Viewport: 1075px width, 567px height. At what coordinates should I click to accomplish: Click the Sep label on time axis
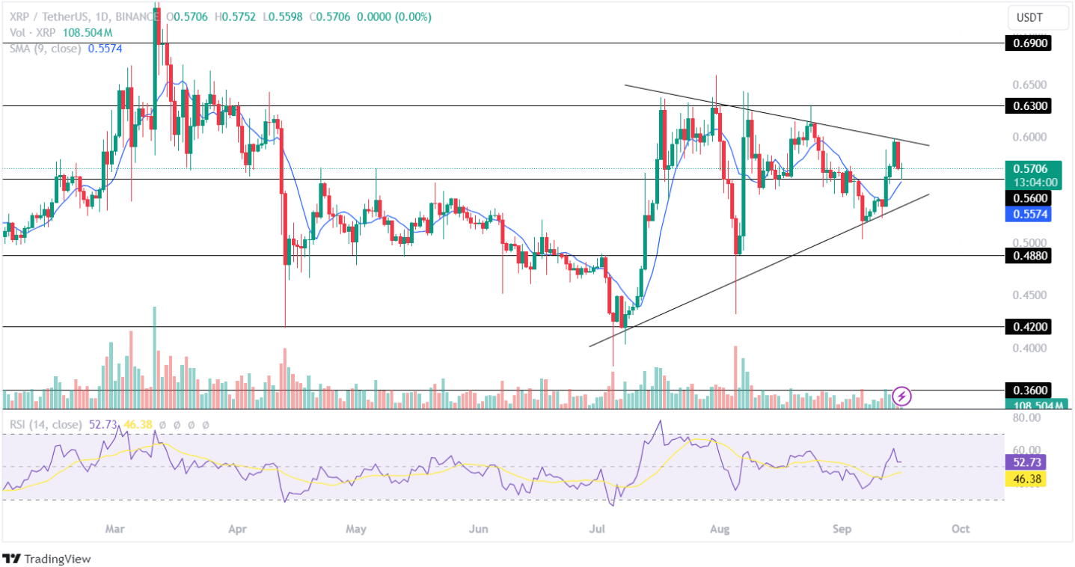[843, 529]
